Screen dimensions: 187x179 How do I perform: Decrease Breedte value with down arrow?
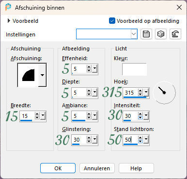point(37,117)
